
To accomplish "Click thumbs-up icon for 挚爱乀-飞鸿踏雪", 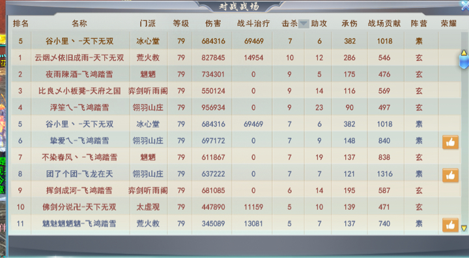I will (450, 142).
